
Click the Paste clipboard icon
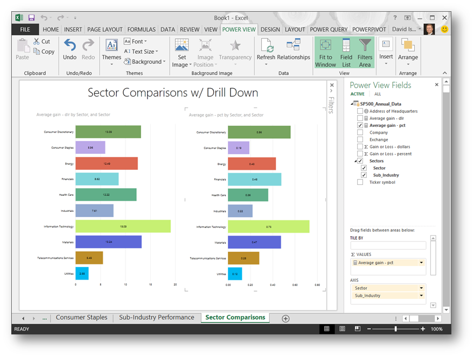(23, 46)
